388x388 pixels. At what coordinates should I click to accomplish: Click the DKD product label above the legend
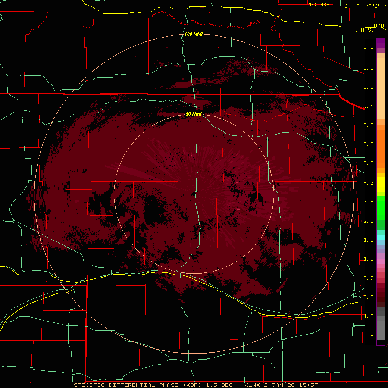[379, 25]
